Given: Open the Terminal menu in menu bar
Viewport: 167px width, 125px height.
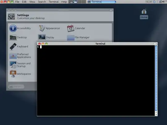Looking at the screenshot, I should (54, 2).
